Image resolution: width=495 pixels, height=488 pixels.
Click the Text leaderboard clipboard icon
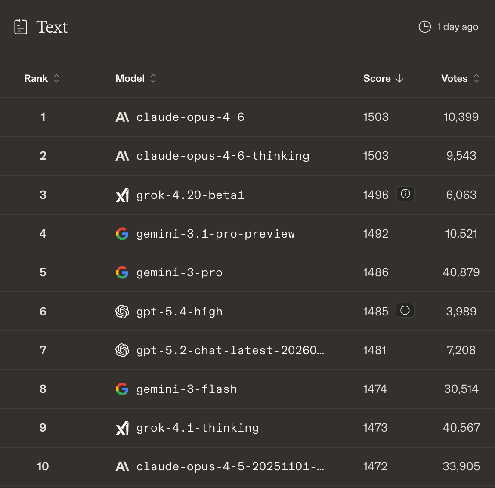[21, 27]
